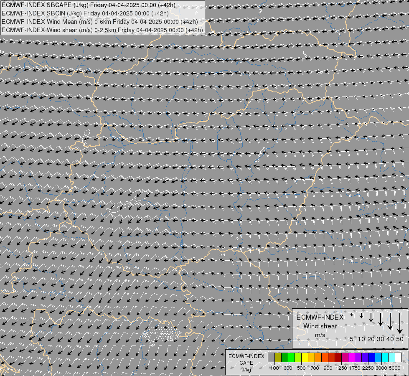Select the bright magenta CAPE swatch before 1750
The width and height of the screenshot is (409, 376).
[352, 358]
